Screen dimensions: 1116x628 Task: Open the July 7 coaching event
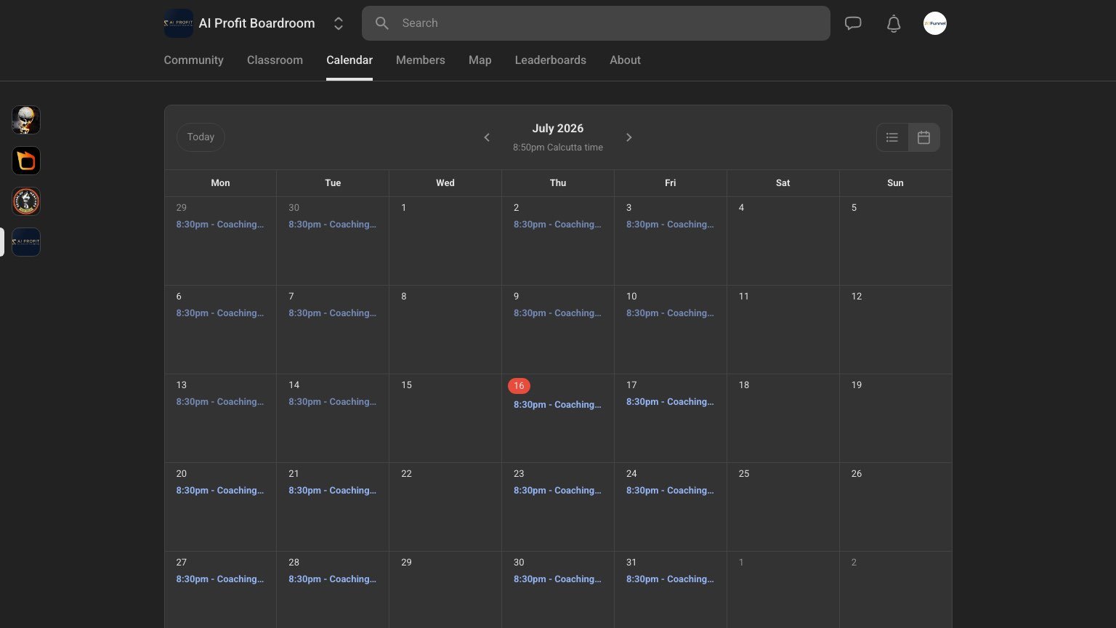tap(333, 313)
